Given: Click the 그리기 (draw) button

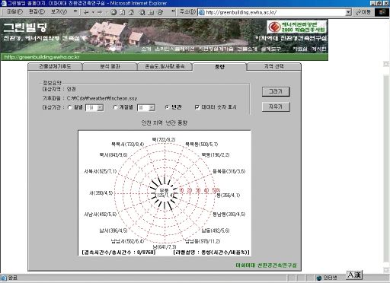Looking at the screenshot, I should point(276,91).
